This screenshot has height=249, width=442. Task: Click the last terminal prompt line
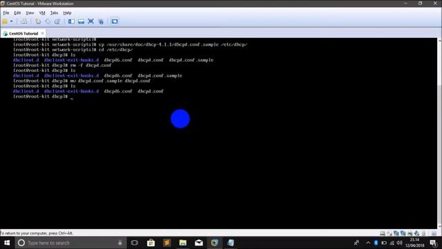43,97
